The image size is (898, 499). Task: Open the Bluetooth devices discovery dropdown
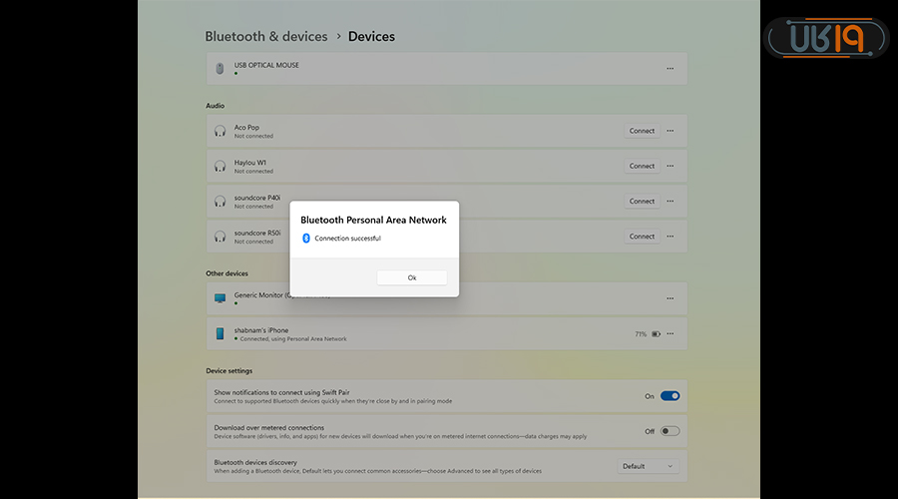pos(648,466)
